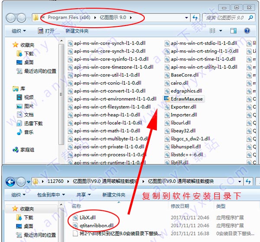This screenshot has height=242, width=260.
Task: Expand view options dropdown arrow in upper window
Action: click(x=221, y=31)
